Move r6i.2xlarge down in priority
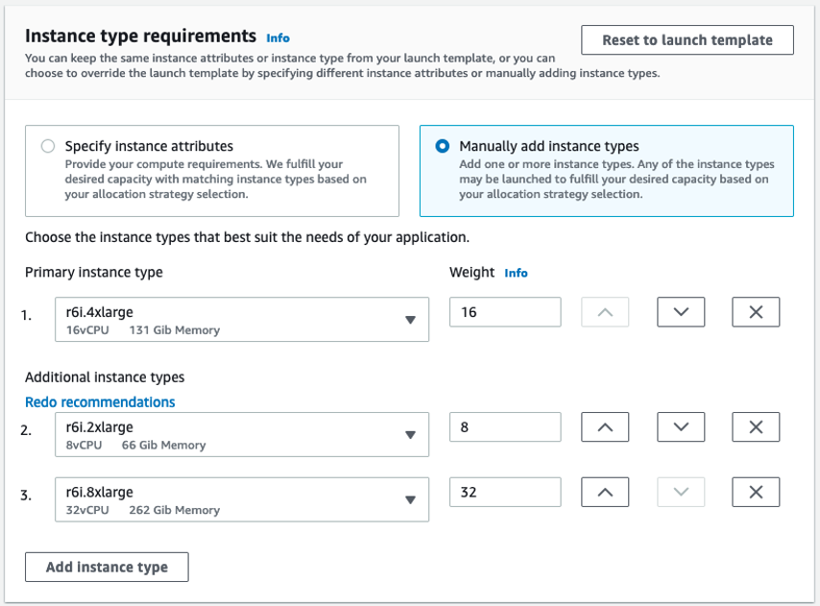This screenshot has width=820, height=606. point(681,427)
